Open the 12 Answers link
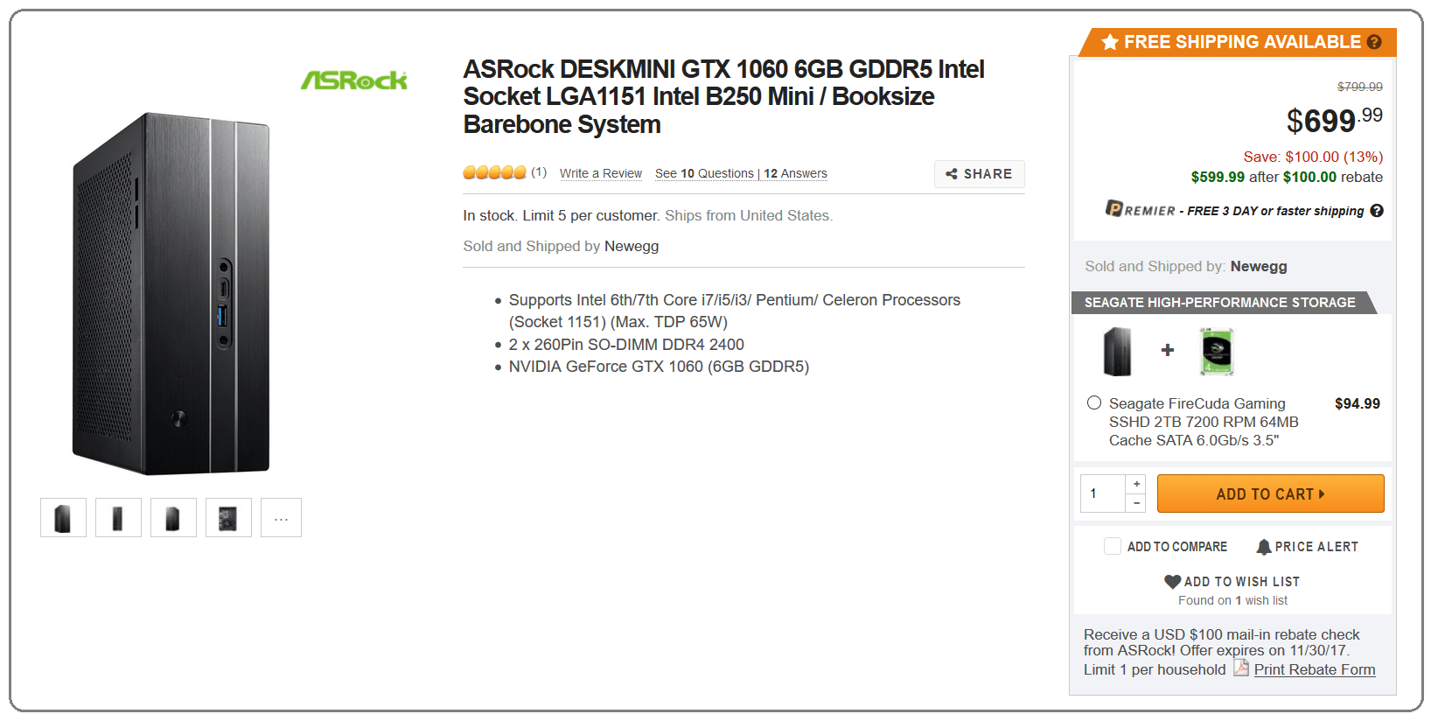Screen dimensions: 1431x721 tap(795, 173)
